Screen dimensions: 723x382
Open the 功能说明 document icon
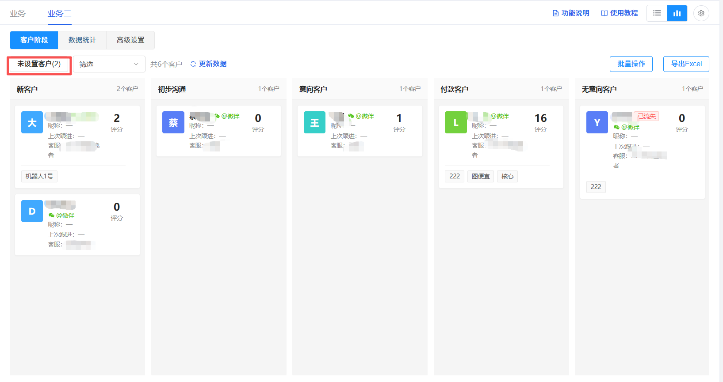tap(556, 13)
